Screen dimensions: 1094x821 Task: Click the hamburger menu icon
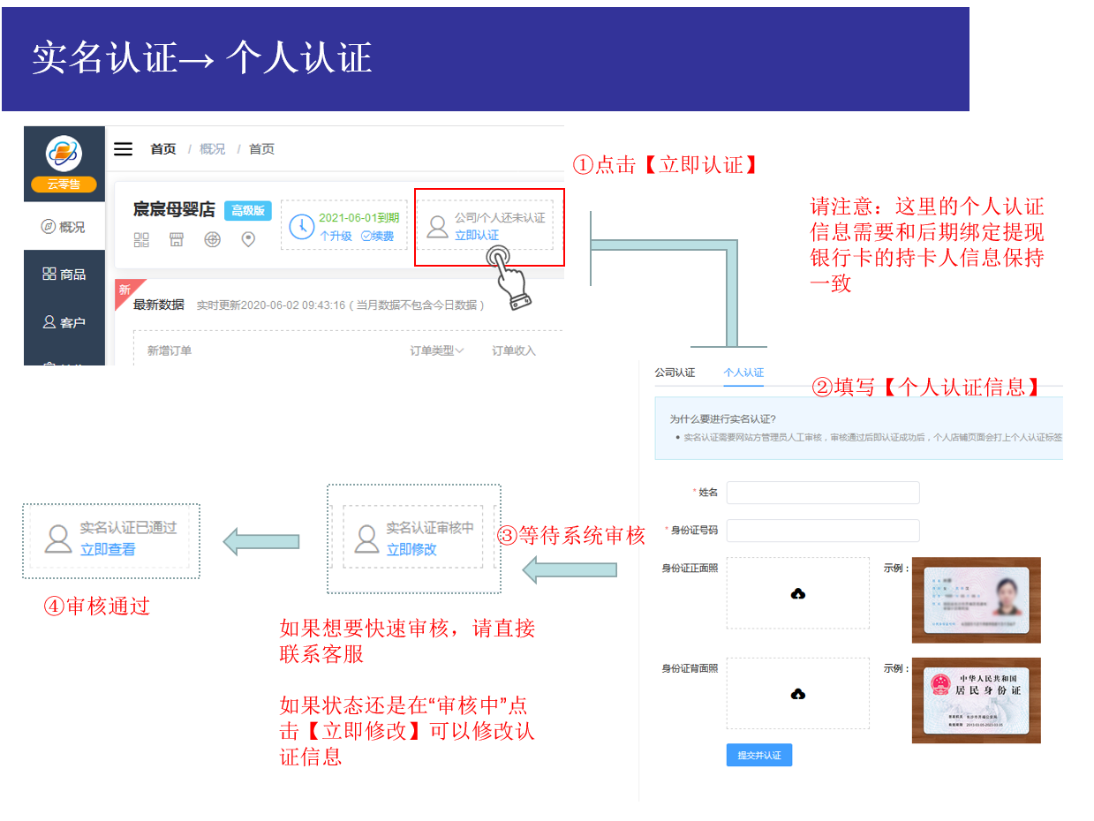point(124,149)
